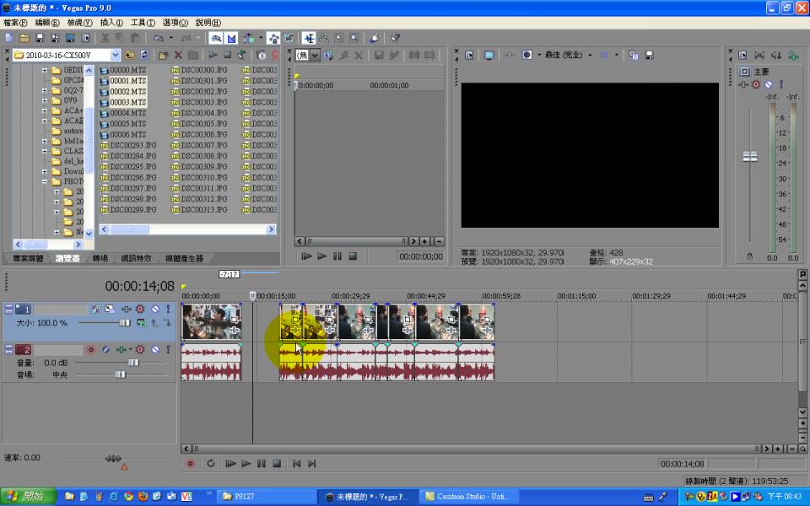Image resolution: width=810 pixels, height=506 pixels.
Task: Click Stop in the trimmer transport controls
Action: (x=353, y=256)
